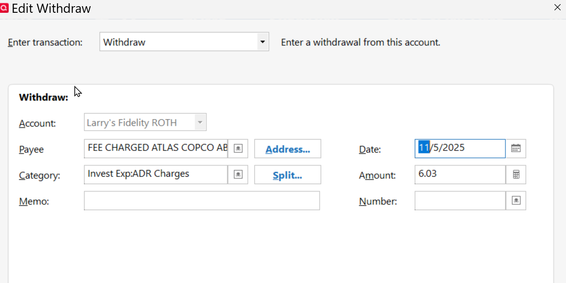Click the Category: label
The image size is (566, 283).
pos(40,175)
